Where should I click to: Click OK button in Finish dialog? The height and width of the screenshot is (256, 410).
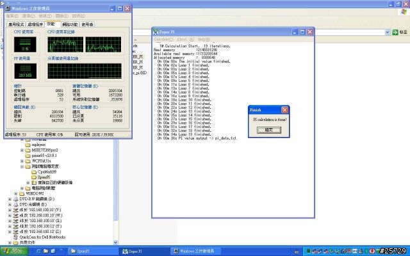tap(269, 130)
